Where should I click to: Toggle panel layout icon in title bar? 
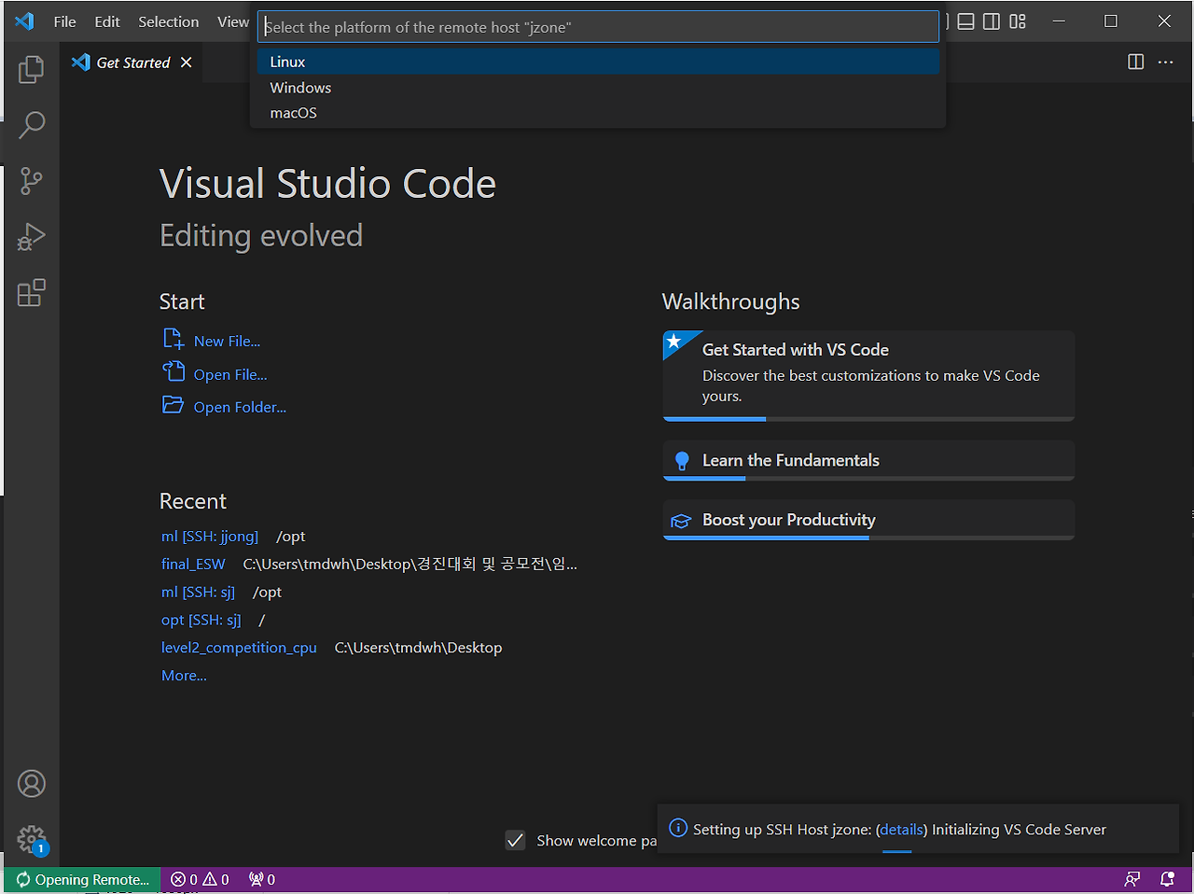pyautogui.click(x=966, y=21)
